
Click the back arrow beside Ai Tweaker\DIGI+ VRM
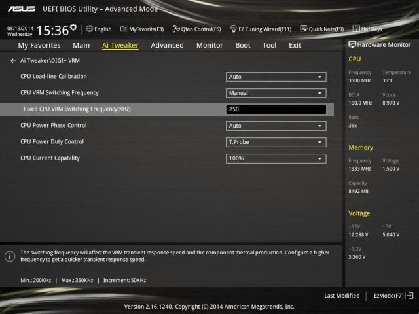13,61
